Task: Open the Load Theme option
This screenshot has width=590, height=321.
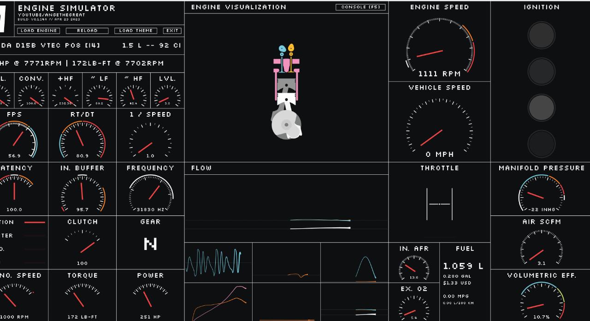Action: coord(136,31)
